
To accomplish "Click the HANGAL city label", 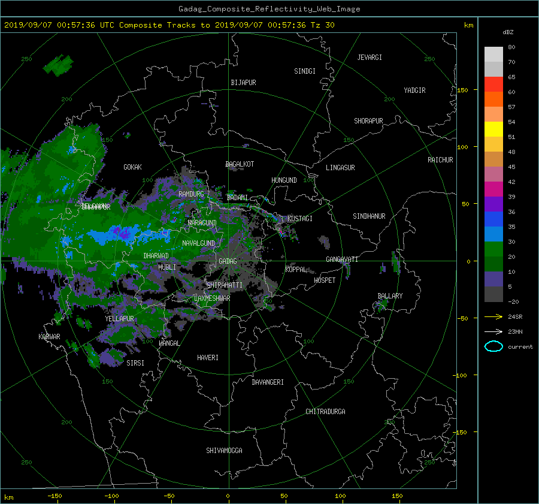I will point(169,343).
